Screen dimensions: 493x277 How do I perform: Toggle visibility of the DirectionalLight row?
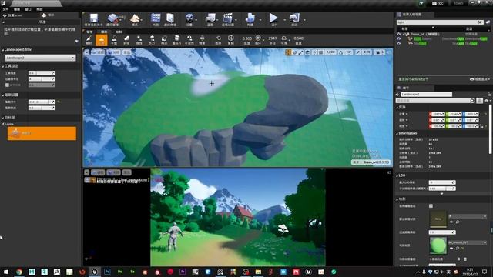point(399,39)
